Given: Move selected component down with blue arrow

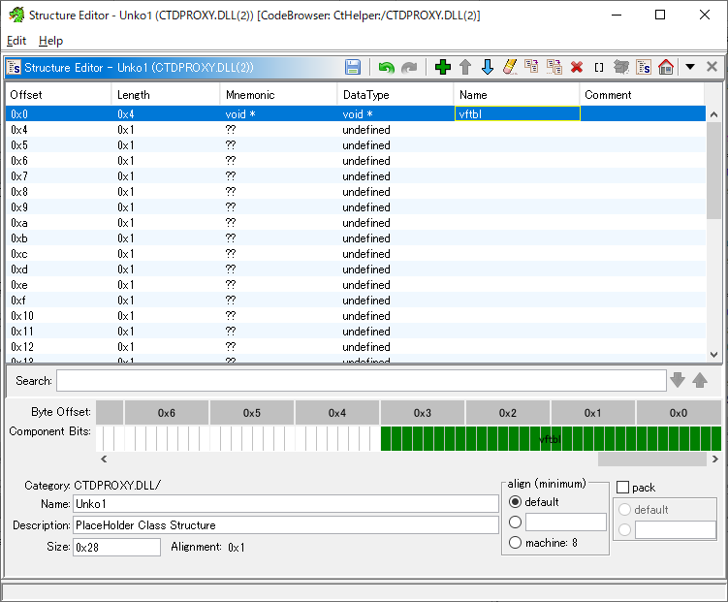Looking at the screenshot, I should (487, 67).
